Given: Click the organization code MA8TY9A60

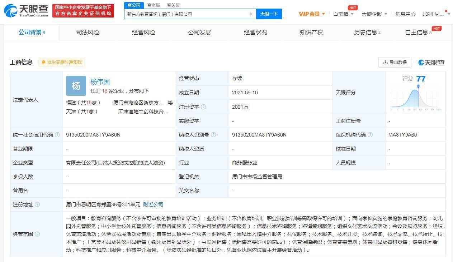Looking at the screenshot, I should pos(402,135).
